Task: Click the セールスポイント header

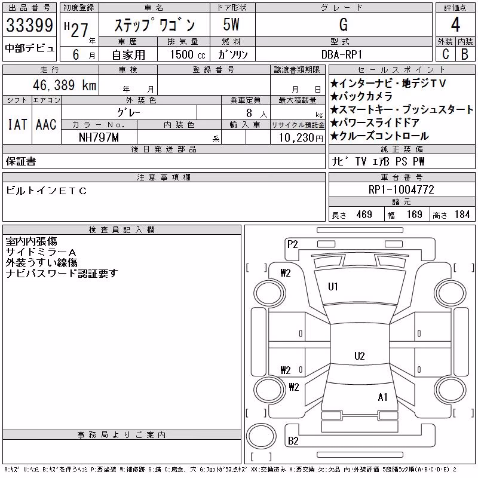Action: pyautogui.click(x=402, y=70)
